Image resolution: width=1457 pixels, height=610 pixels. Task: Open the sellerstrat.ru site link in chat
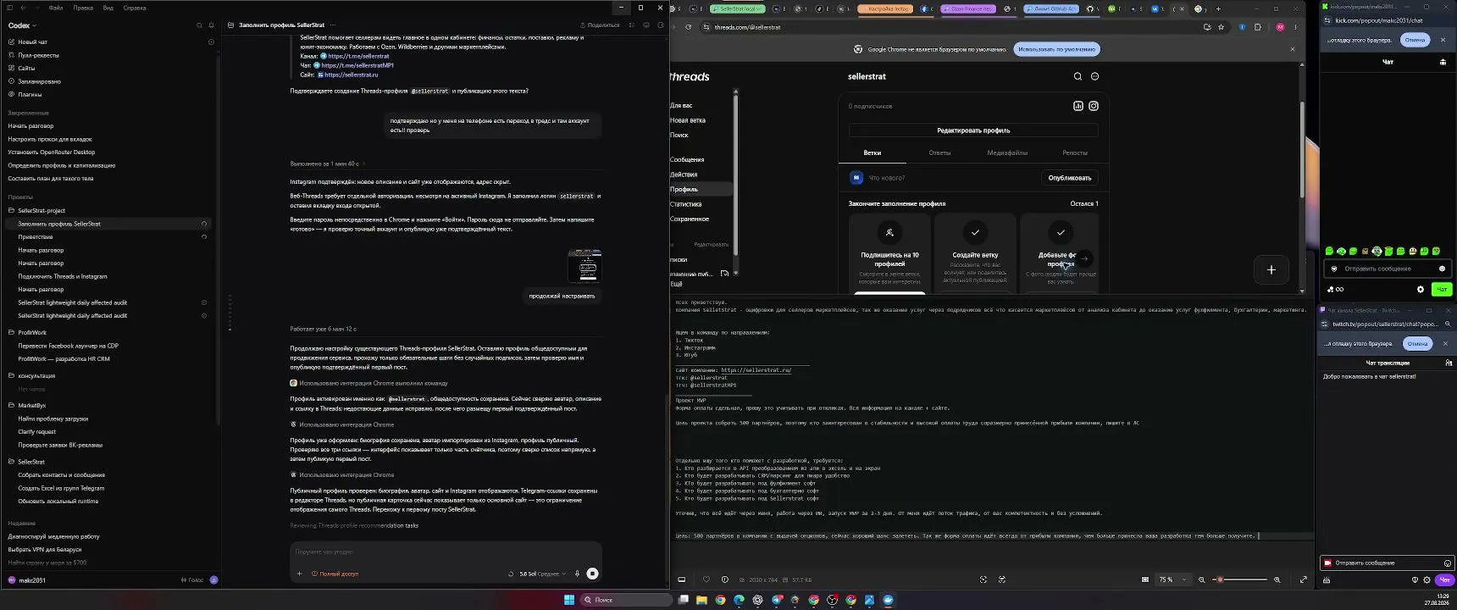click(351, 75)
